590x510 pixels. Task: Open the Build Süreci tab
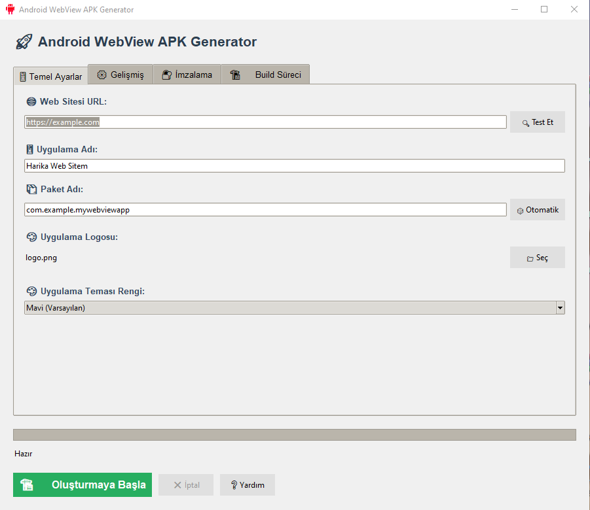pyautogui.click(x=265, y=75)
